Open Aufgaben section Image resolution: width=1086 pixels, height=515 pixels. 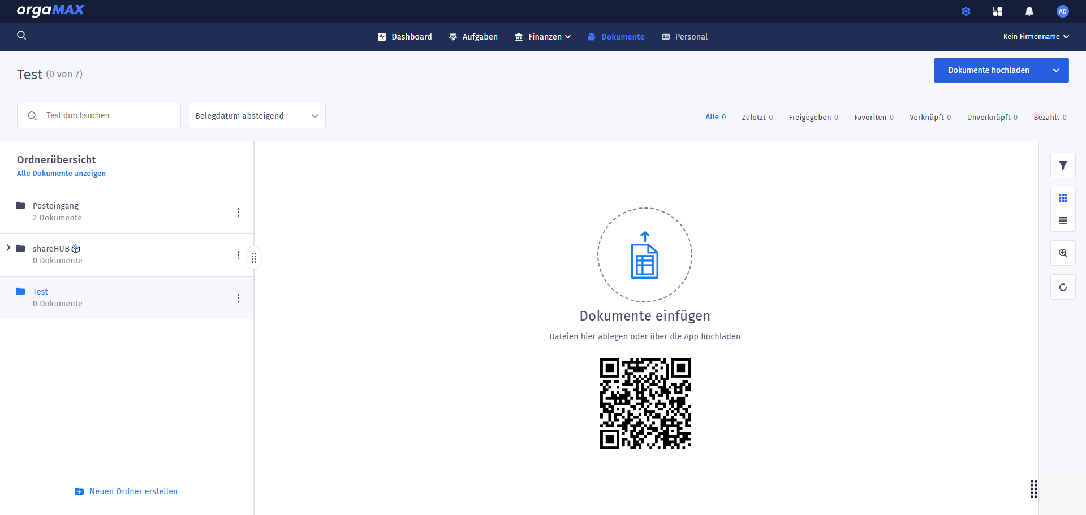click(473, 37)
